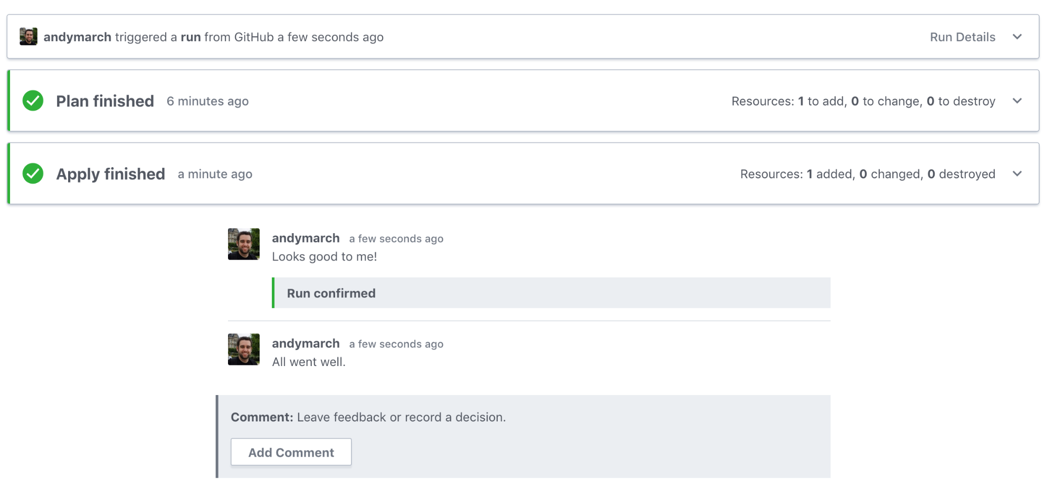Open andymarch's profile from the run trigger

(x=78, y=37)
